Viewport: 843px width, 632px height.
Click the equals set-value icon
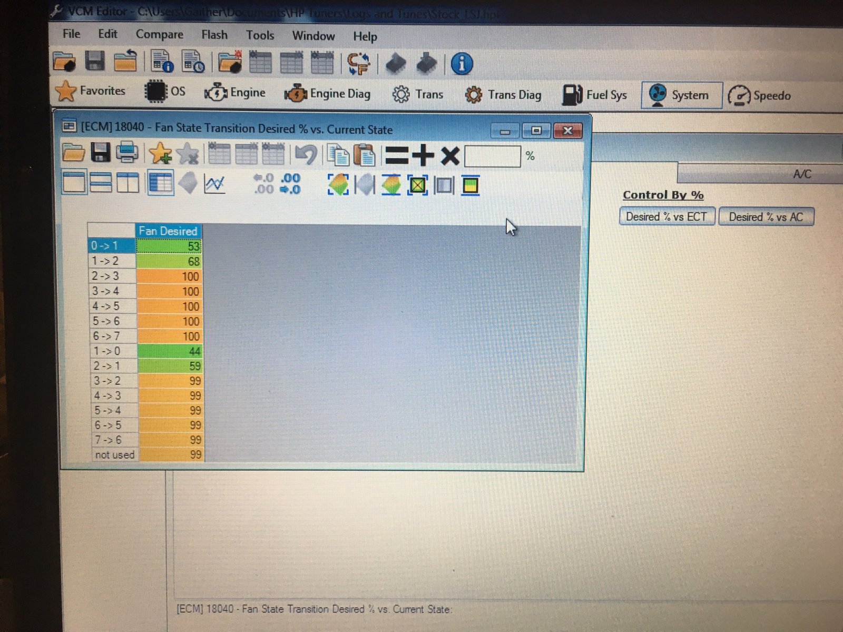tap(397, 156)
